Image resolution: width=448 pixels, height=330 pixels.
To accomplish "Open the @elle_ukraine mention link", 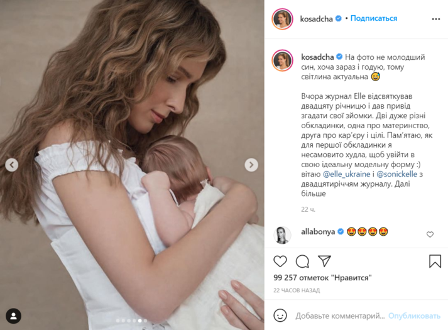I will click(x=346, y=174).
